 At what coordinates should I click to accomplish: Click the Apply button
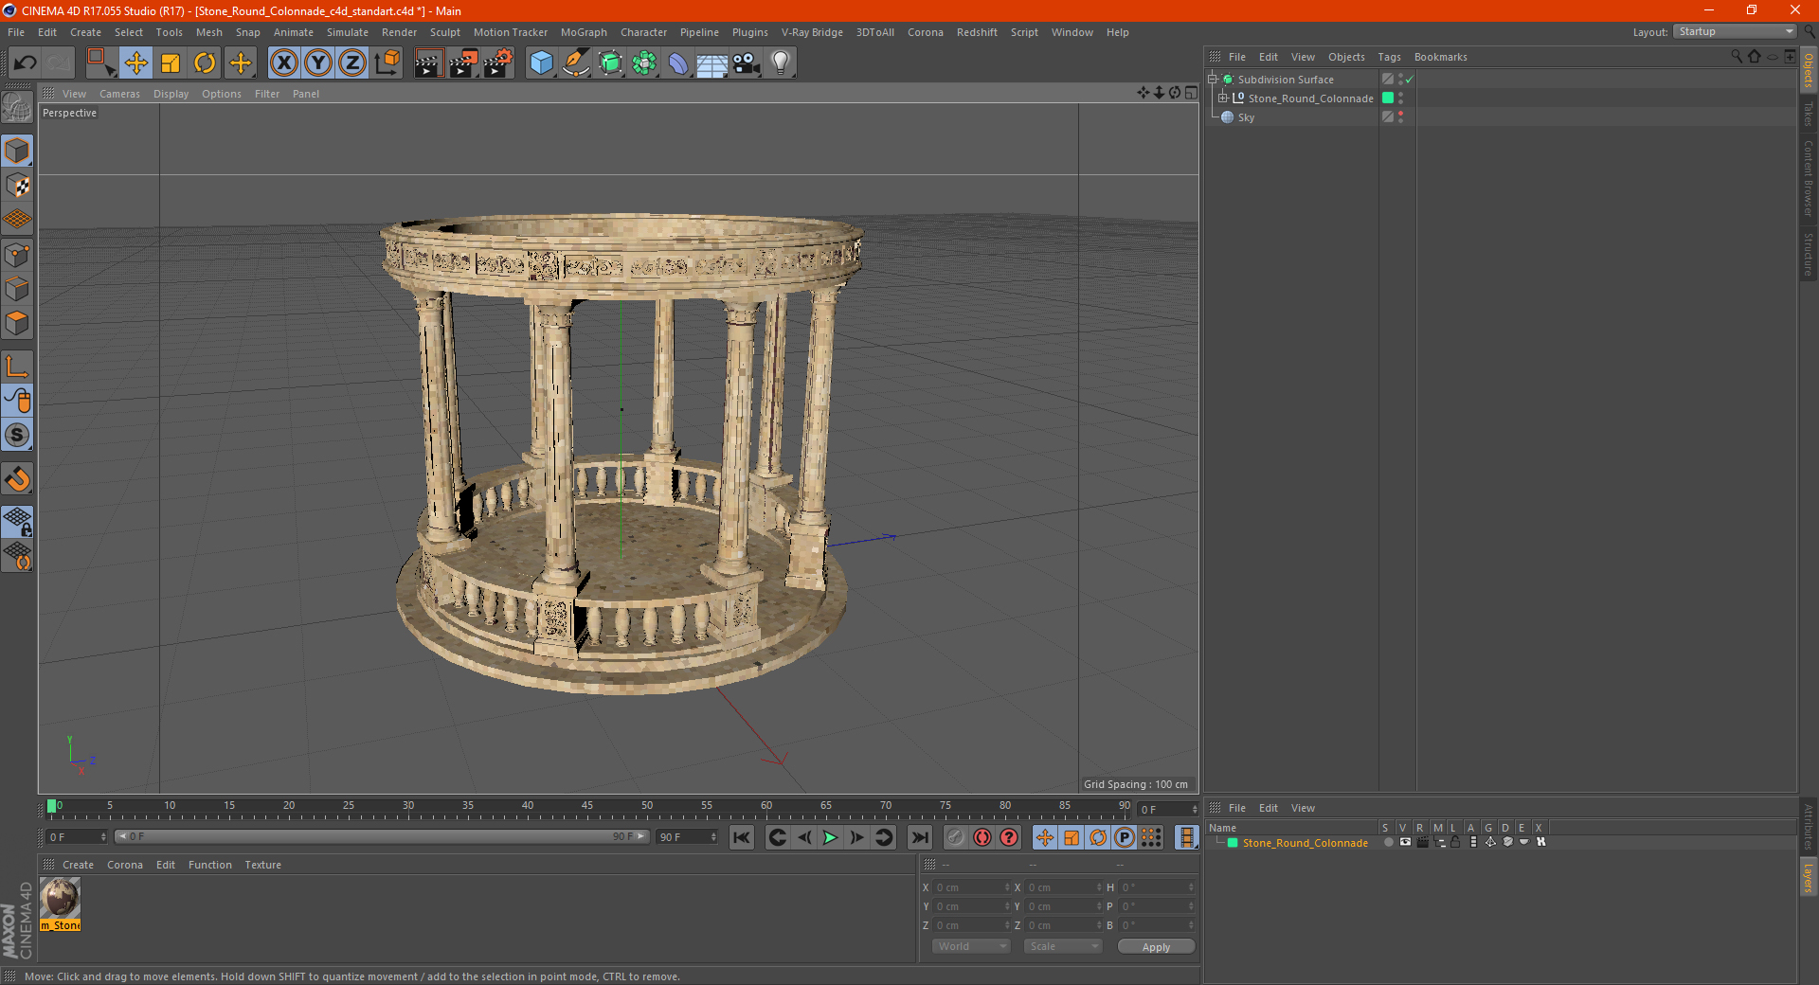(x=1156, y=946)
